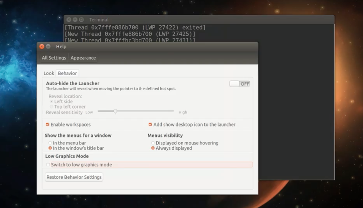
Task: Minimize the Help settings window
Action: (48, 47)
